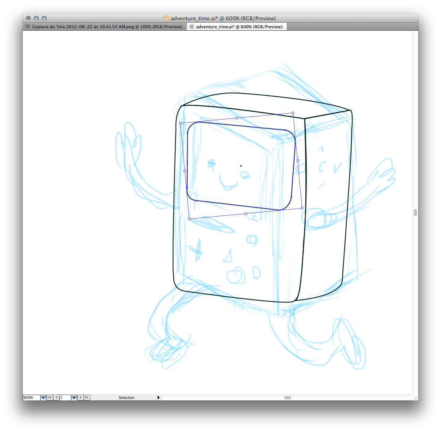
Task: Click the Selection status bar label
Action: click(127, 398)
